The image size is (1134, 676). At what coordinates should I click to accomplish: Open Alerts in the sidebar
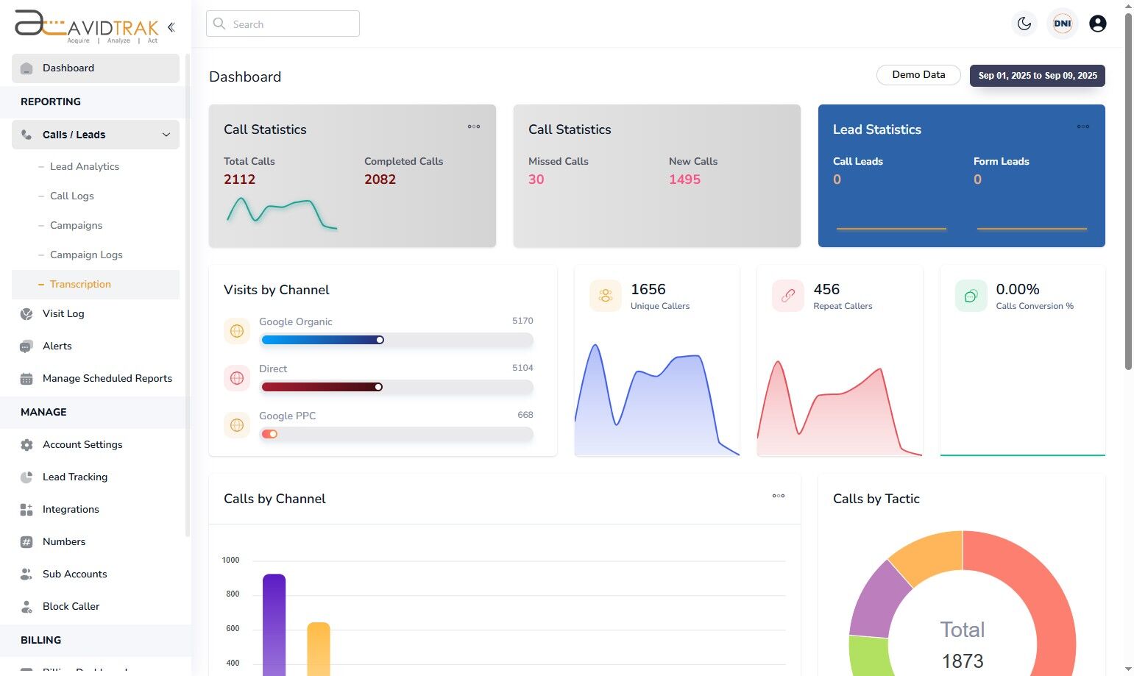tap(96, 346)
